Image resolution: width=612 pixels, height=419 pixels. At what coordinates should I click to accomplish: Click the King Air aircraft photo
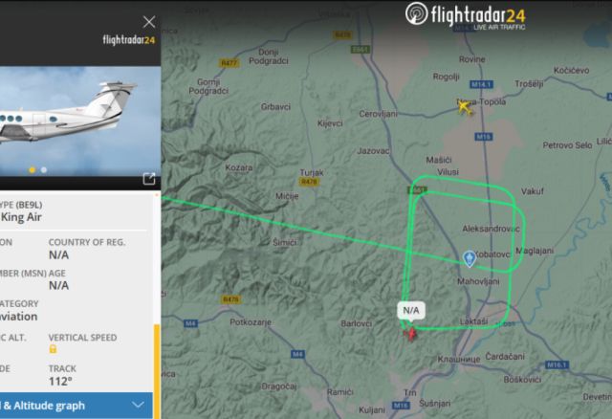[80, 121]
